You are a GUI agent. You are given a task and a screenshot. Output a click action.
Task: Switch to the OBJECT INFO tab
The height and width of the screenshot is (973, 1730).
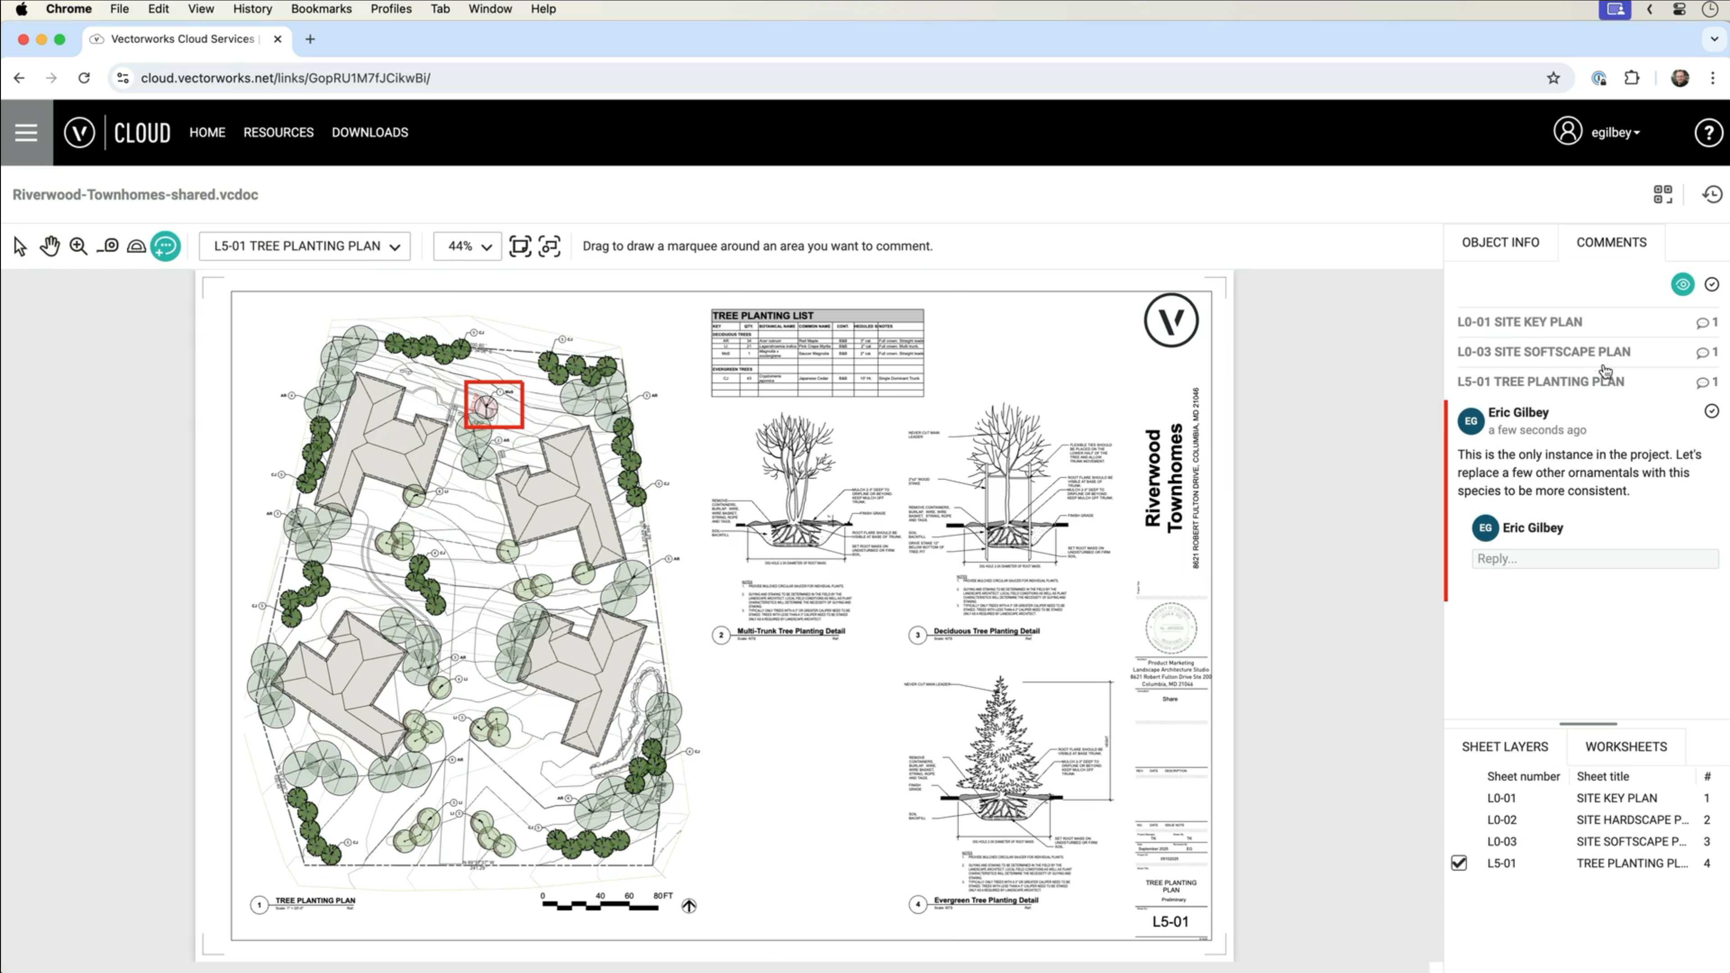1500,242
